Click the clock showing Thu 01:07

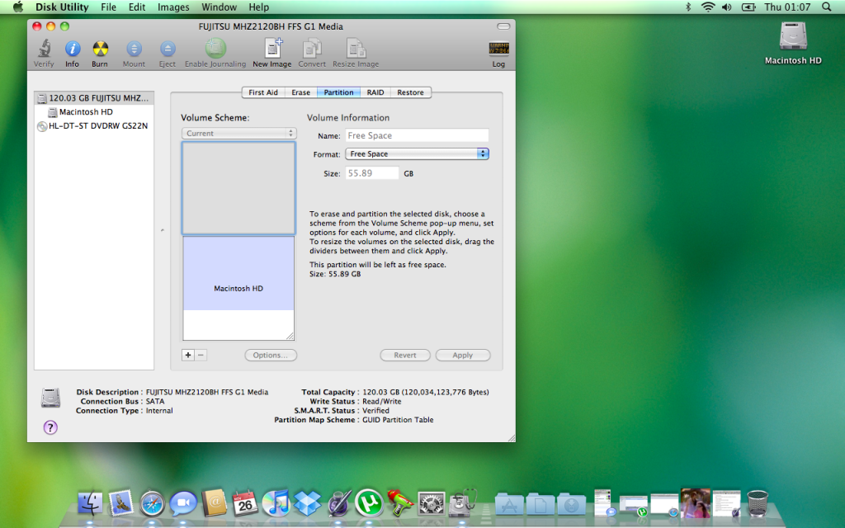[786, 7]
